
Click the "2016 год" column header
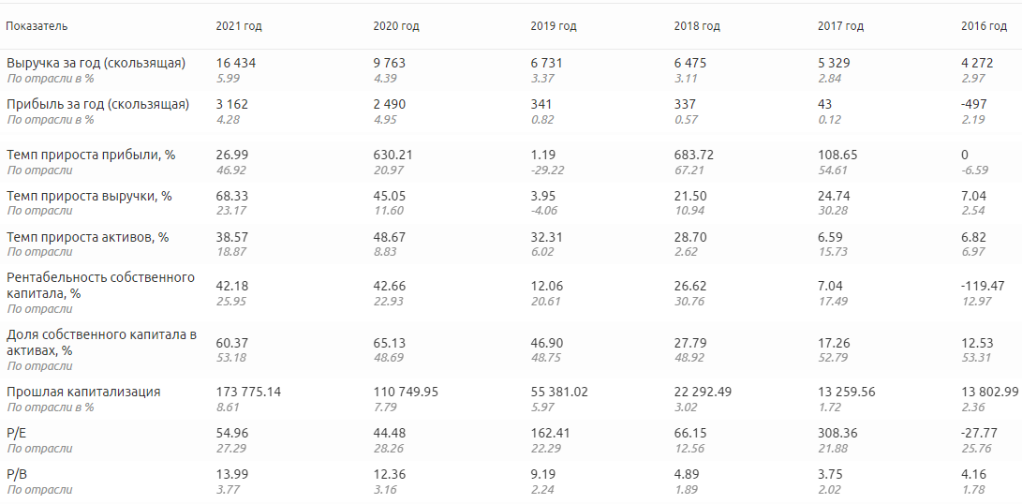tap(984, 26)
